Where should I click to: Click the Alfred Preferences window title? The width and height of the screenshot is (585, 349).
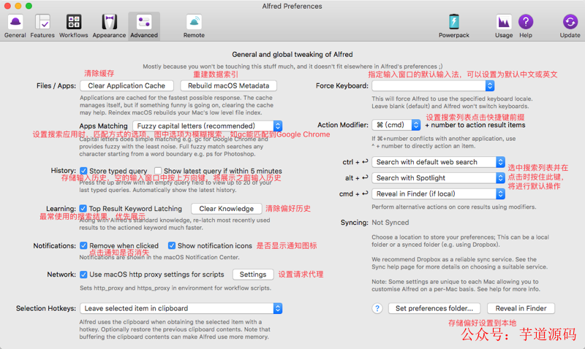[x=292, y=7]
